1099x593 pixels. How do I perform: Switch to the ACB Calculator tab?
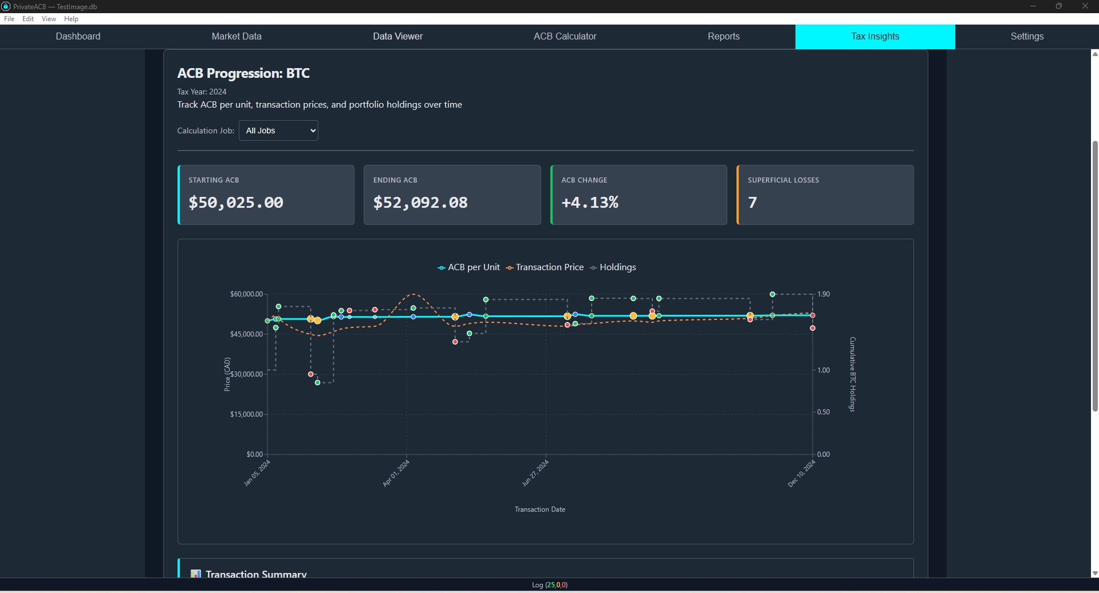click(x=565, y=37)
